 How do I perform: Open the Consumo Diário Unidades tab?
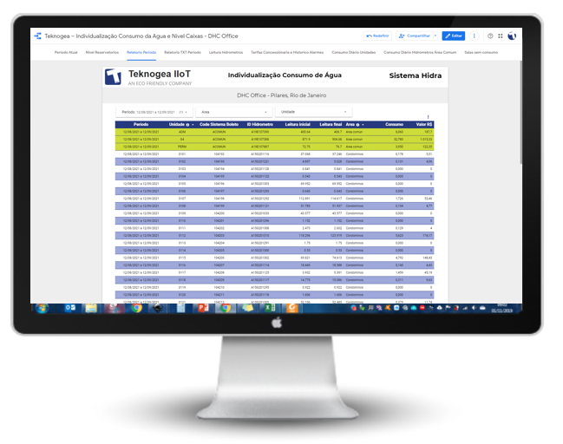354,52
